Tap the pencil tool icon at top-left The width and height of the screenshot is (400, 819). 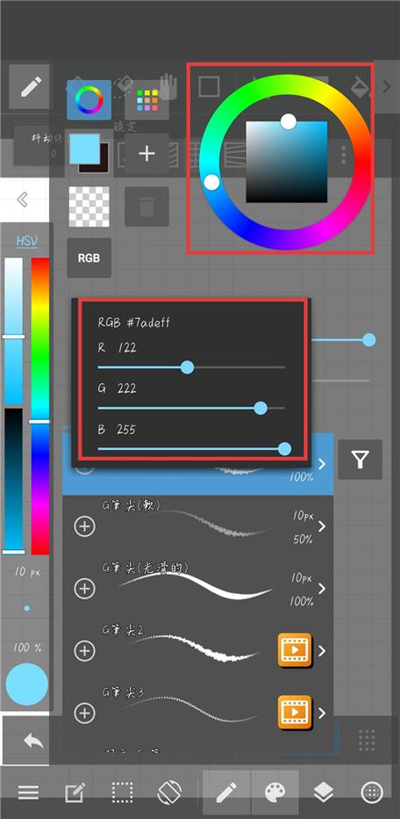[30, 87]
